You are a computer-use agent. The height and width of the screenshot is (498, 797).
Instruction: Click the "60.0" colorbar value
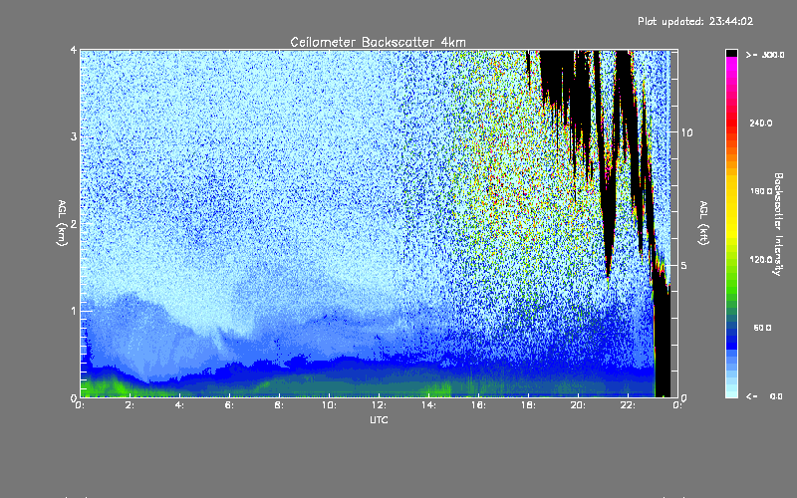(762, 328)
